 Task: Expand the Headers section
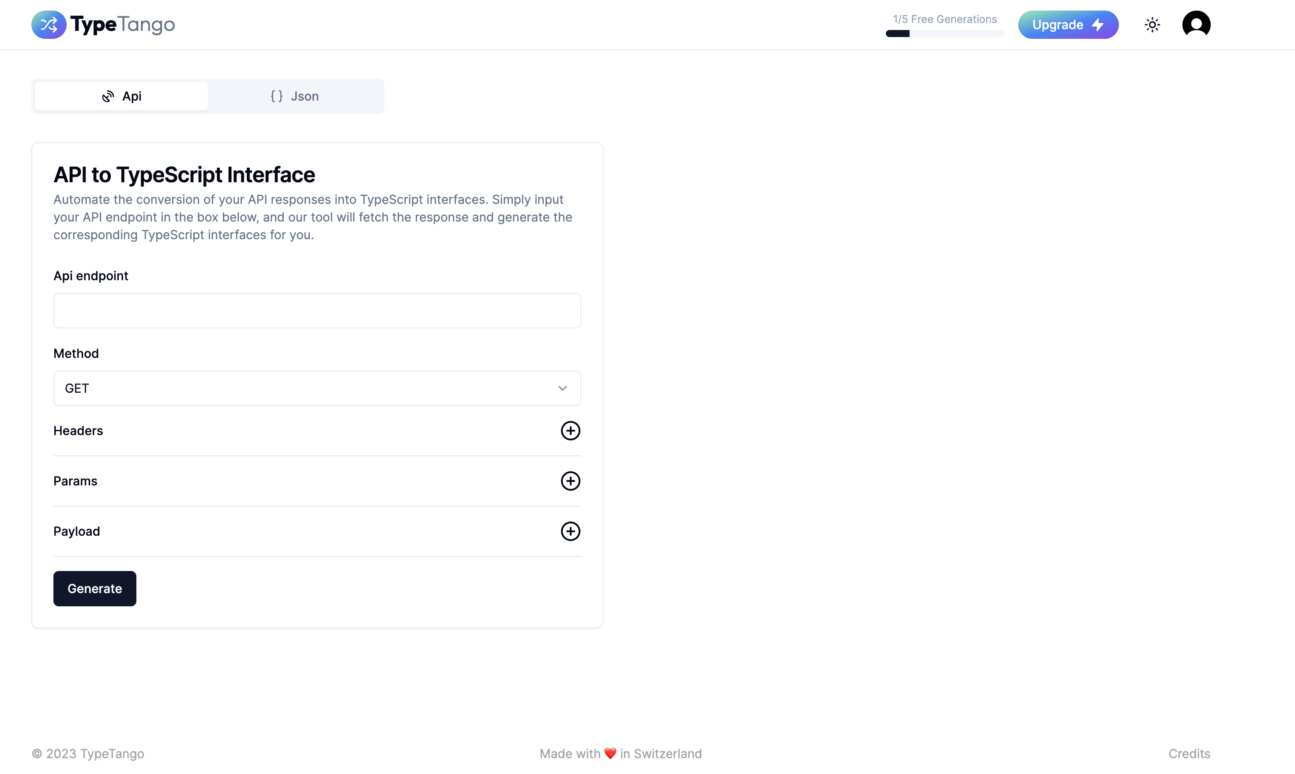click(78, 431)
